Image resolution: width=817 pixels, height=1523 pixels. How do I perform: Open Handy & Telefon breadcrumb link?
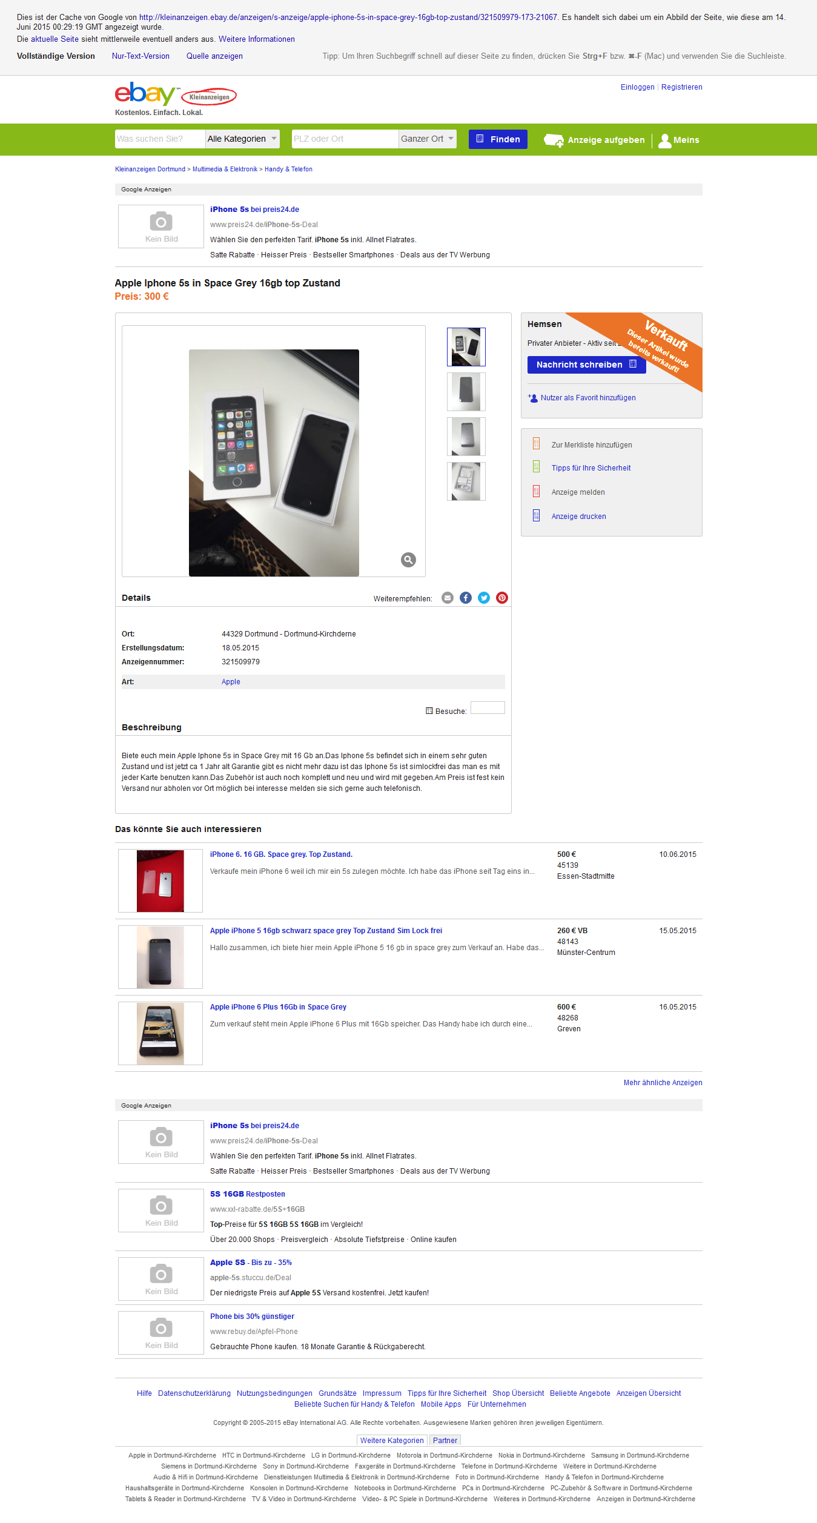tap(288, 170)
